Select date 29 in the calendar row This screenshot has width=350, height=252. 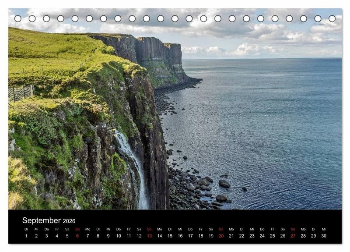314,236
